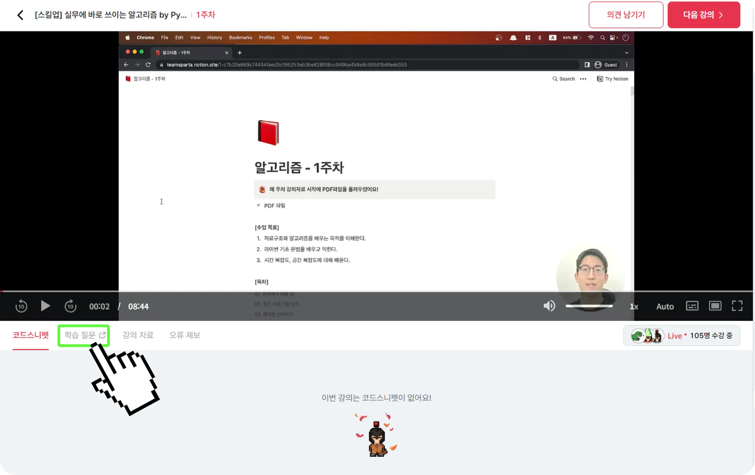755x475 pixels.
Task: Adjust the volume slider
Action: coord(589,306)
